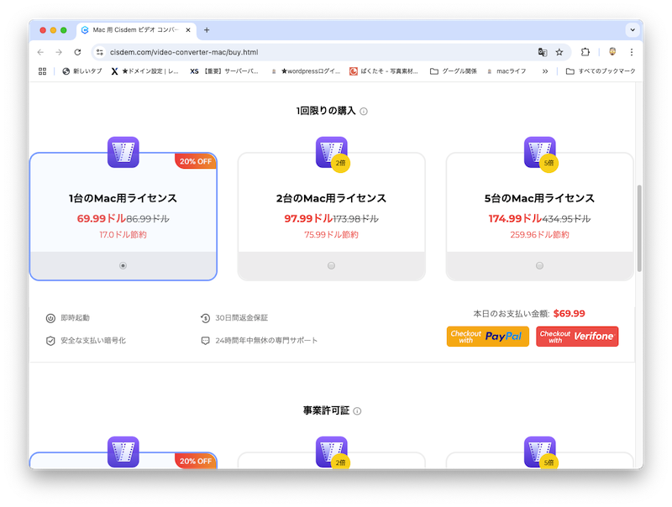This screenshot has height=507, width=672.
Task: Click the 259.96ドル節約 savings text
Action: tap(539, 235)
